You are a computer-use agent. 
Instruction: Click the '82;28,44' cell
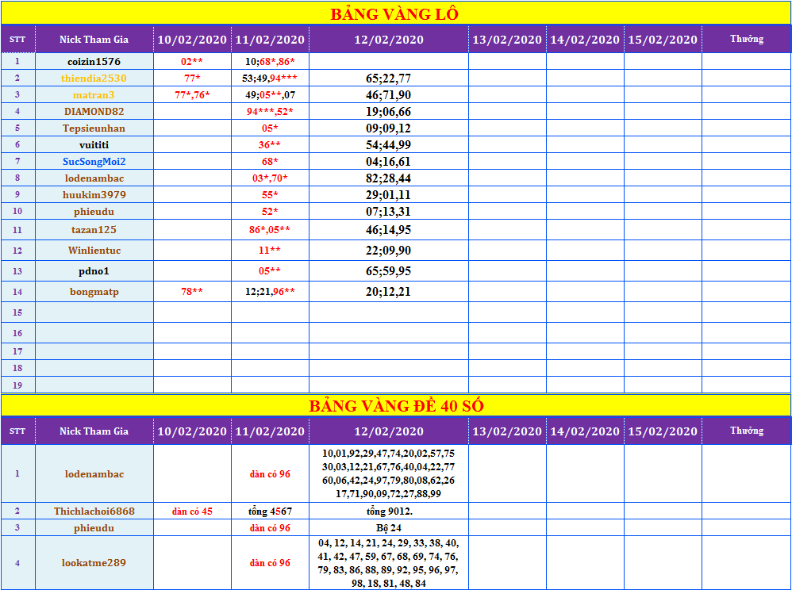pos(388,178)
